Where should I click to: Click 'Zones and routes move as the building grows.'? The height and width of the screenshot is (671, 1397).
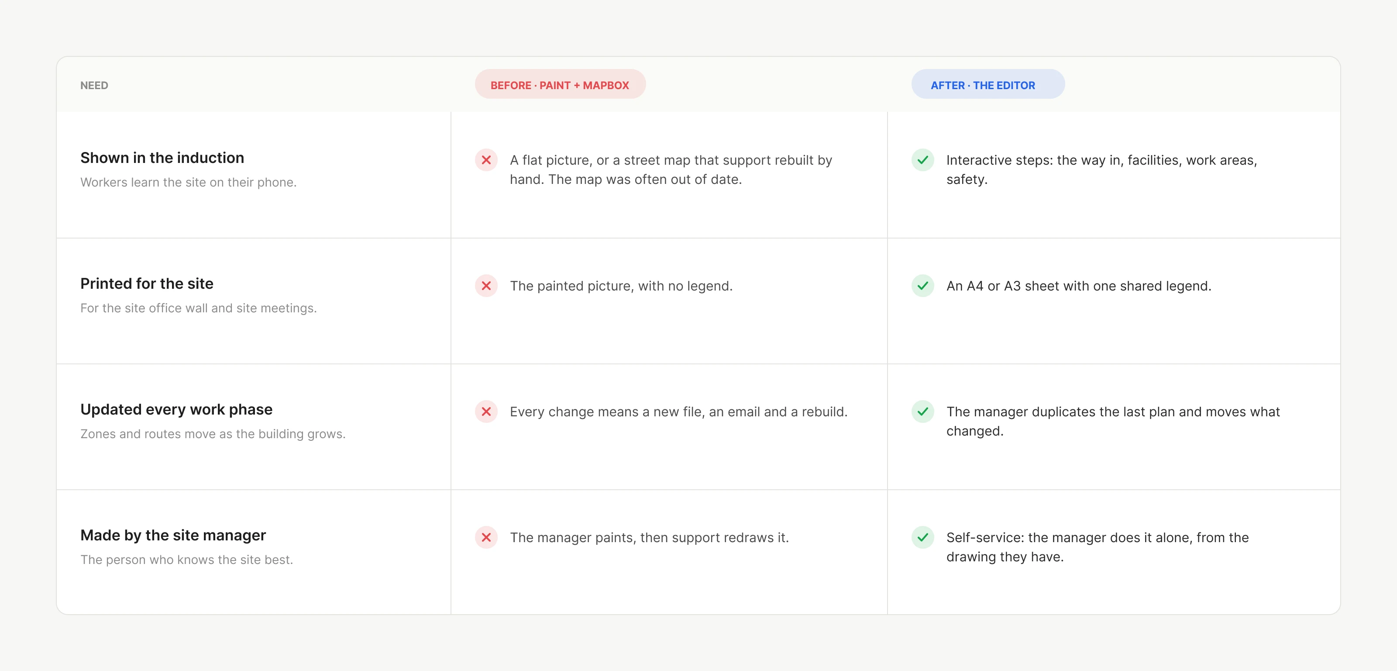[213, 434]
